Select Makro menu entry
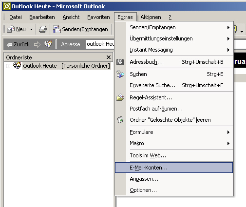 point(174,143)
